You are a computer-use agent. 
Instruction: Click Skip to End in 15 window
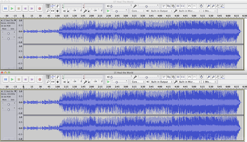click(x=32, y=79)
